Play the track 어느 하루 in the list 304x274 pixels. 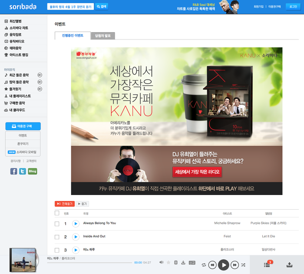click(76, 250)
